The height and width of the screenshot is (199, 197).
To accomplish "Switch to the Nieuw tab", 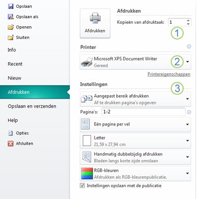I will coord(14,78).
